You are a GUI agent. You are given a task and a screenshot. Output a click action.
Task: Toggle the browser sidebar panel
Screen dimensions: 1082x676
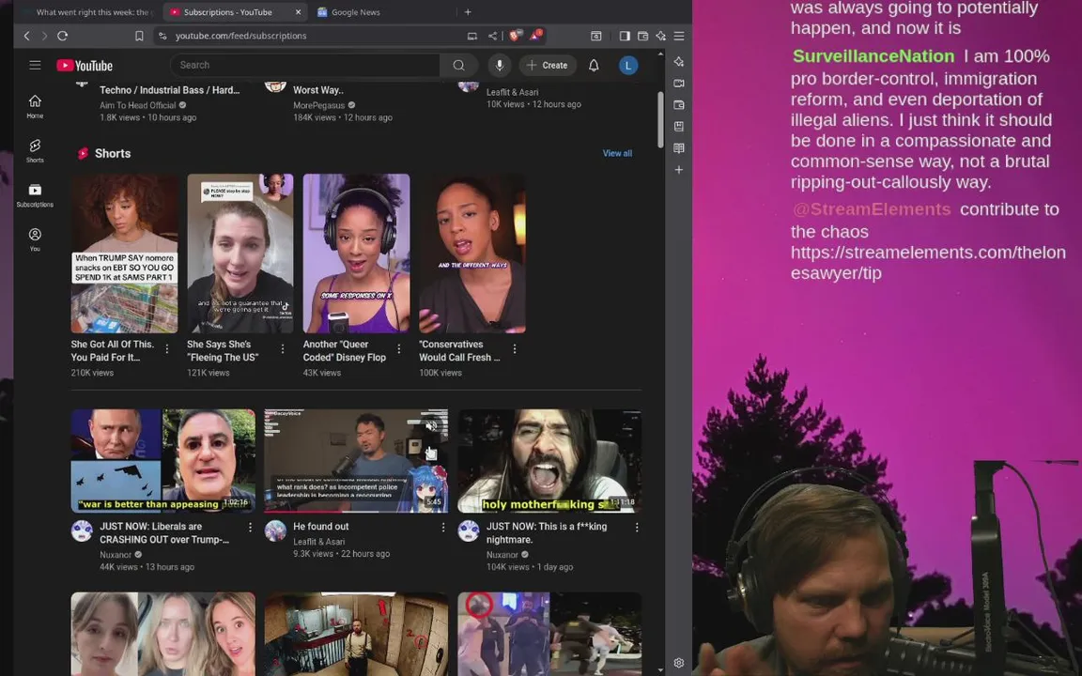point(625,36)
